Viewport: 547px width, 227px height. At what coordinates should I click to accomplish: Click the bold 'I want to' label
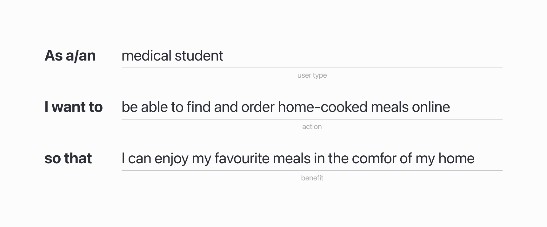(x=74, y=107)
